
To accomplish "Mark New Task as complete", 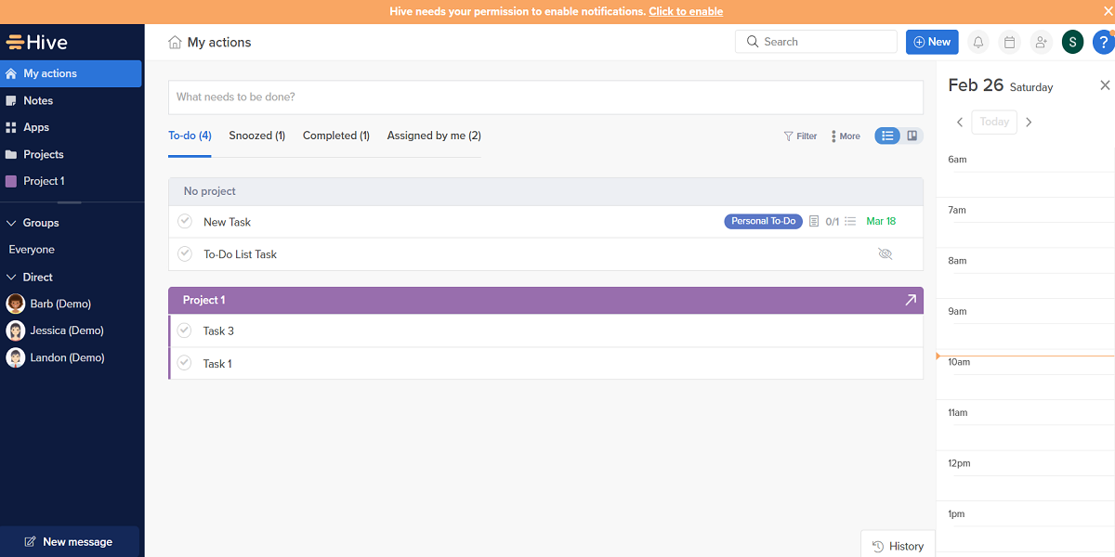I will tap(185, 221).
